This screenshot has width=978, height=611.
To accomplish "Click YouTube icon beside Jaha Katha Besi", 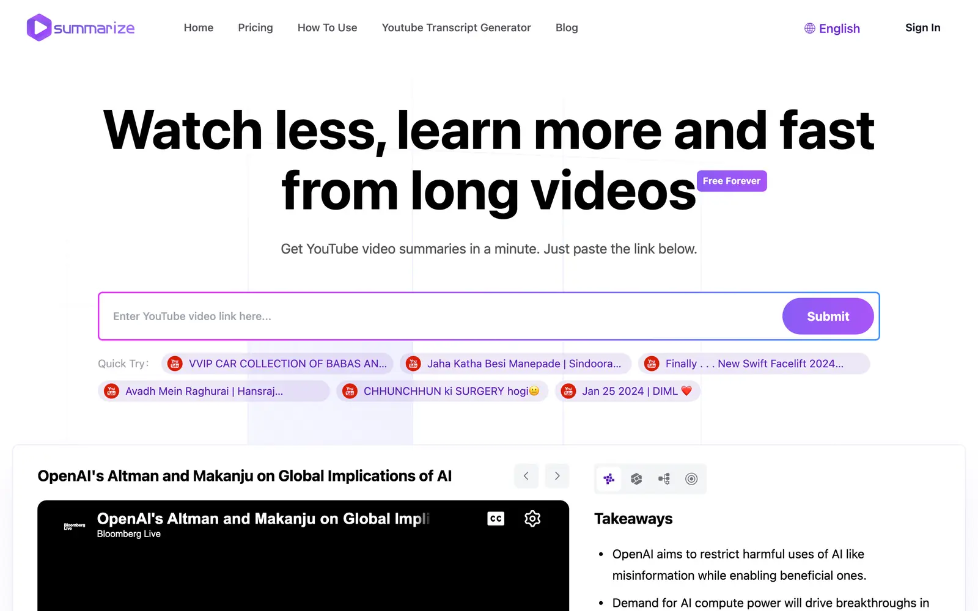I will point(413,364).
